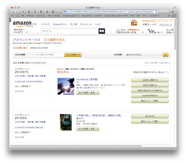
Task: Click the Evernote clipper toolbar icon
Action: (35, 12)
